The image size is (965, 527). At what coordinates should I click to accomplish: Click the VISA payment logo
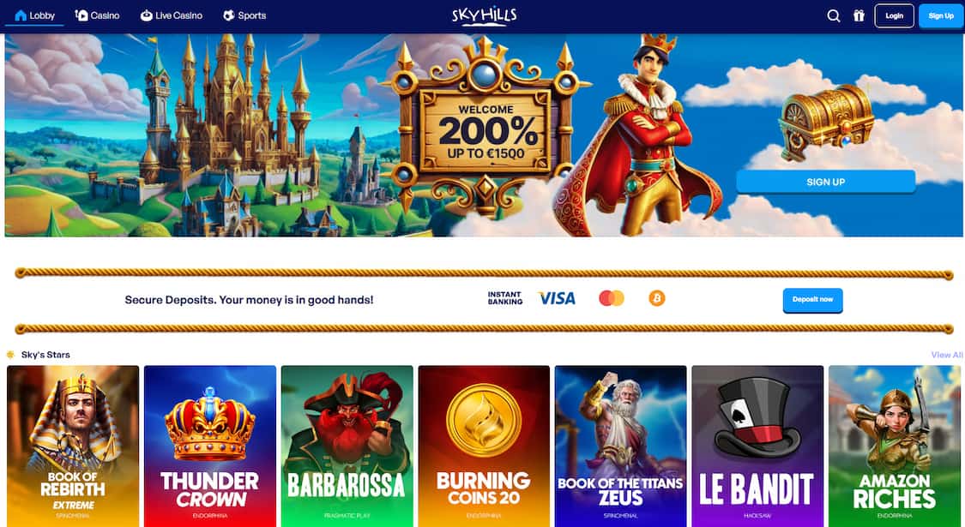click(x=557, y=298)
